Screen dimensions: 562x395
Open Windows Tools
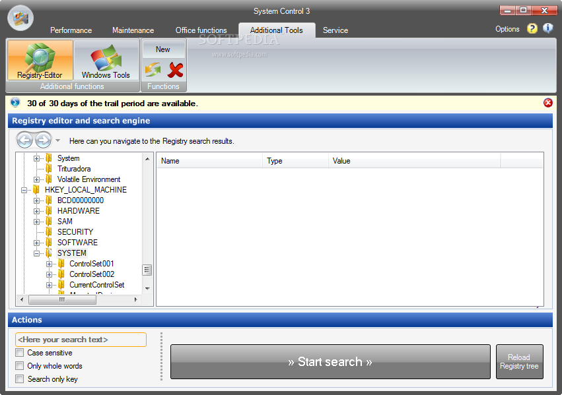pyautogui.click(x=106, y=60)
